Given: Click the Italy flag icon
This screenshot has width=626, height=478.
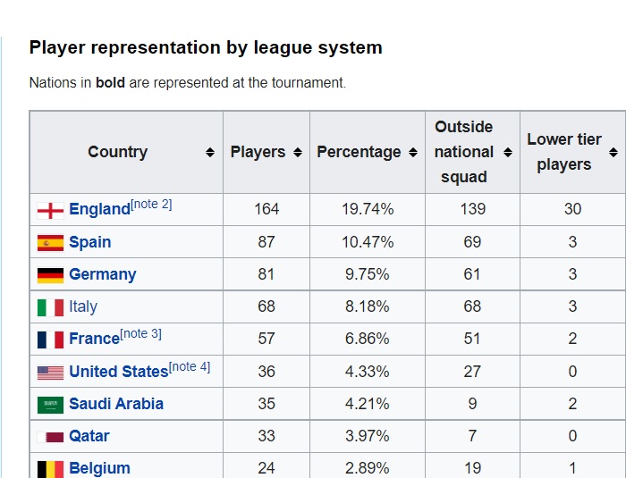Looking at the screenshot, I should click(50, 306).
